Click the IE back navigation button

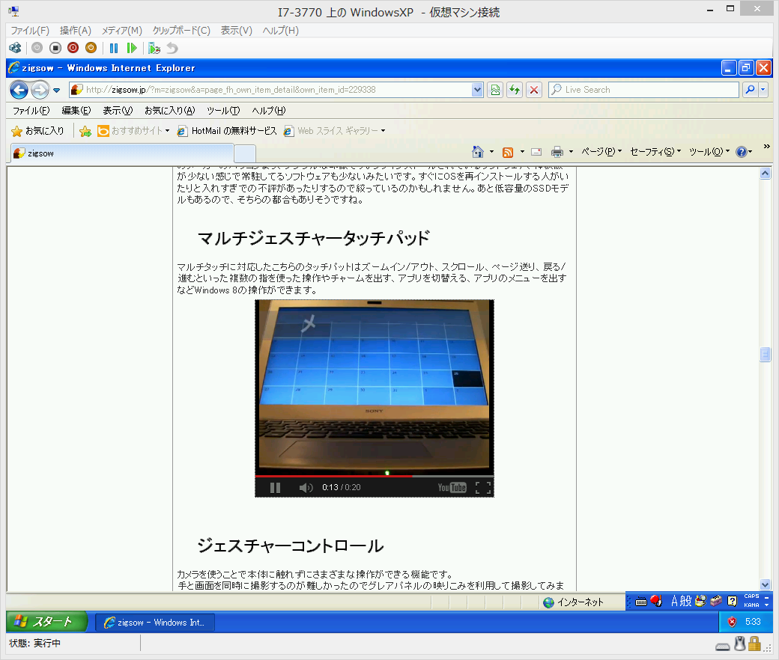(x=19, y=90)
